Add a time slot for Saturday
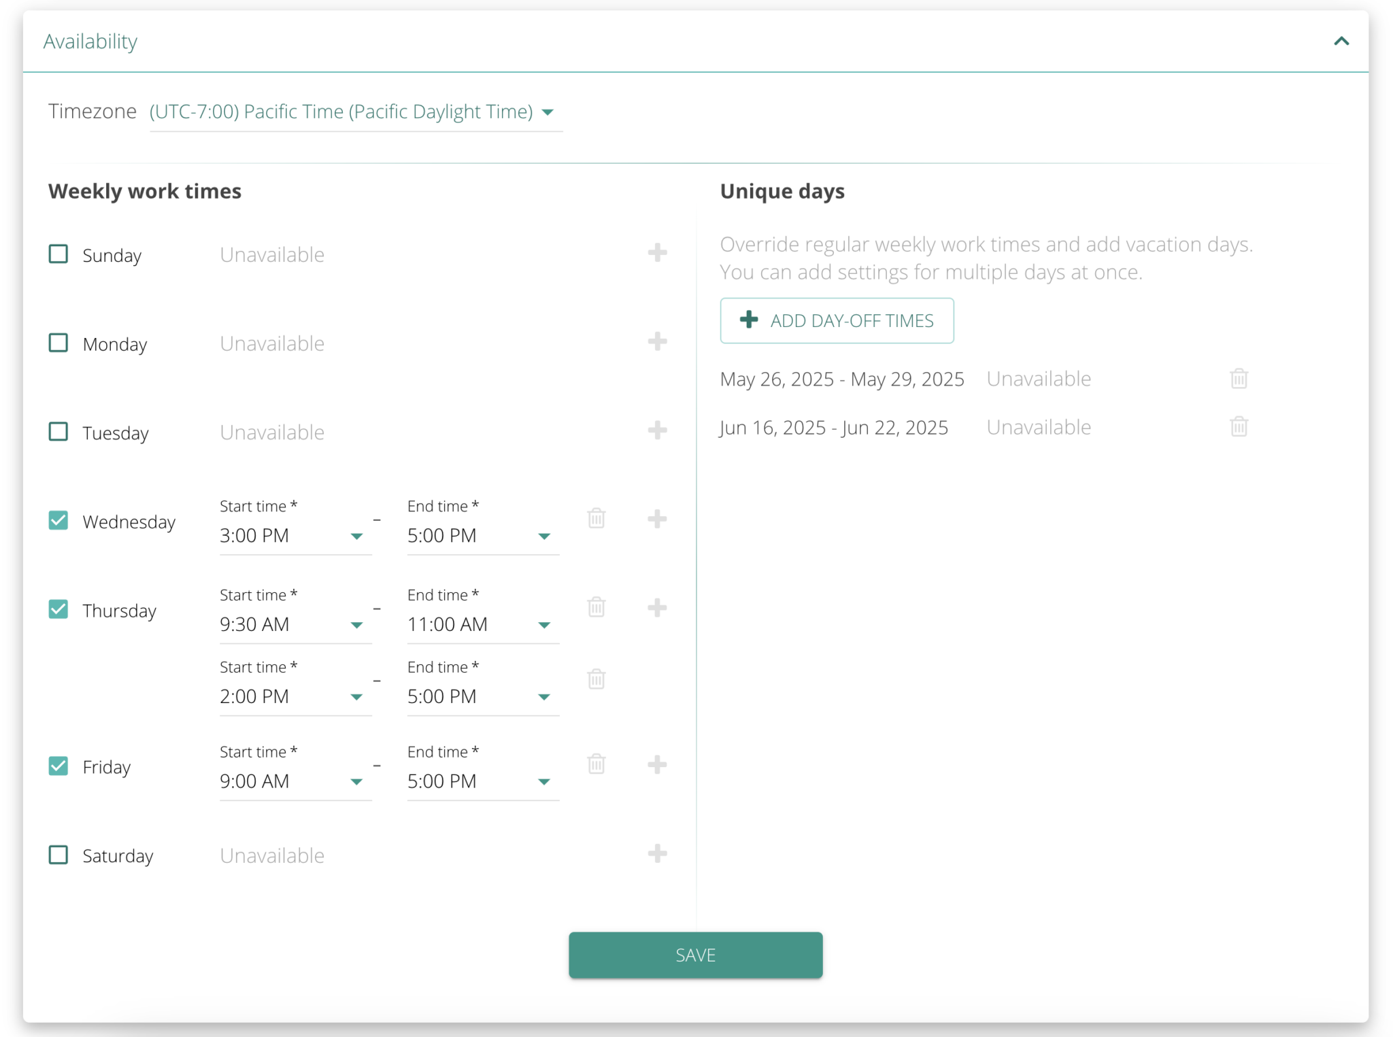The height and width of the screenshot is (1037, 1393). pyautogui.click(x=657, y=853)
